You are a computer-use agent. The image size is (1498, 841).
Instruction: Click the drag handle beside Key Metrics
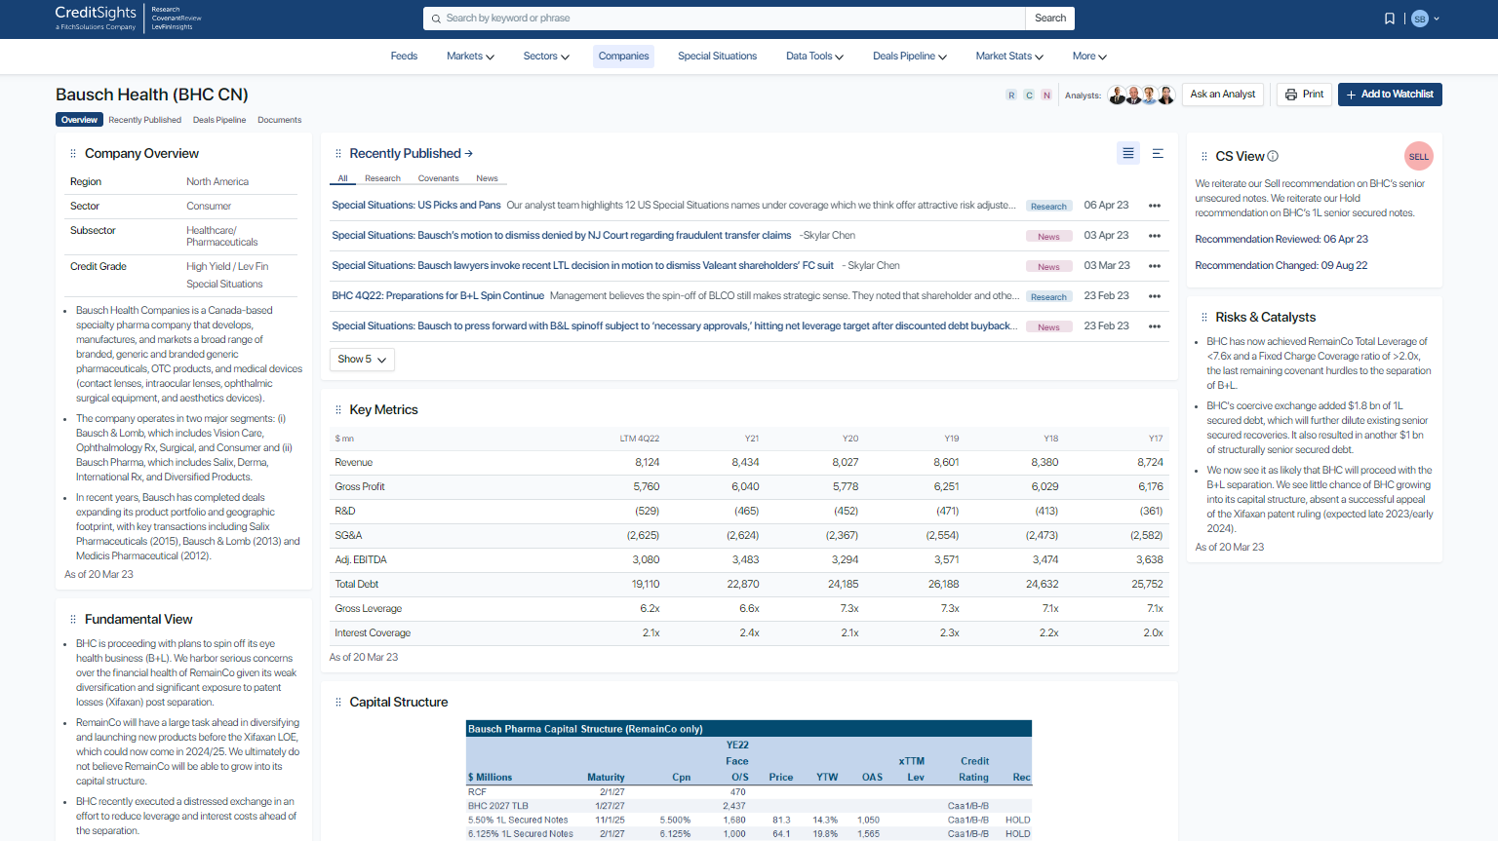coord(336,409)
